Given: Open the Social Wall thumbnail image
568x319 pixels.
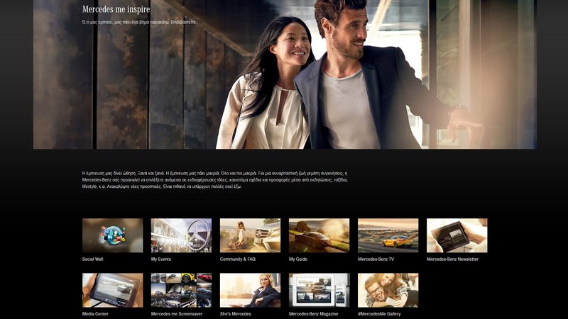Looking at the screenshot, I should 112,235.
